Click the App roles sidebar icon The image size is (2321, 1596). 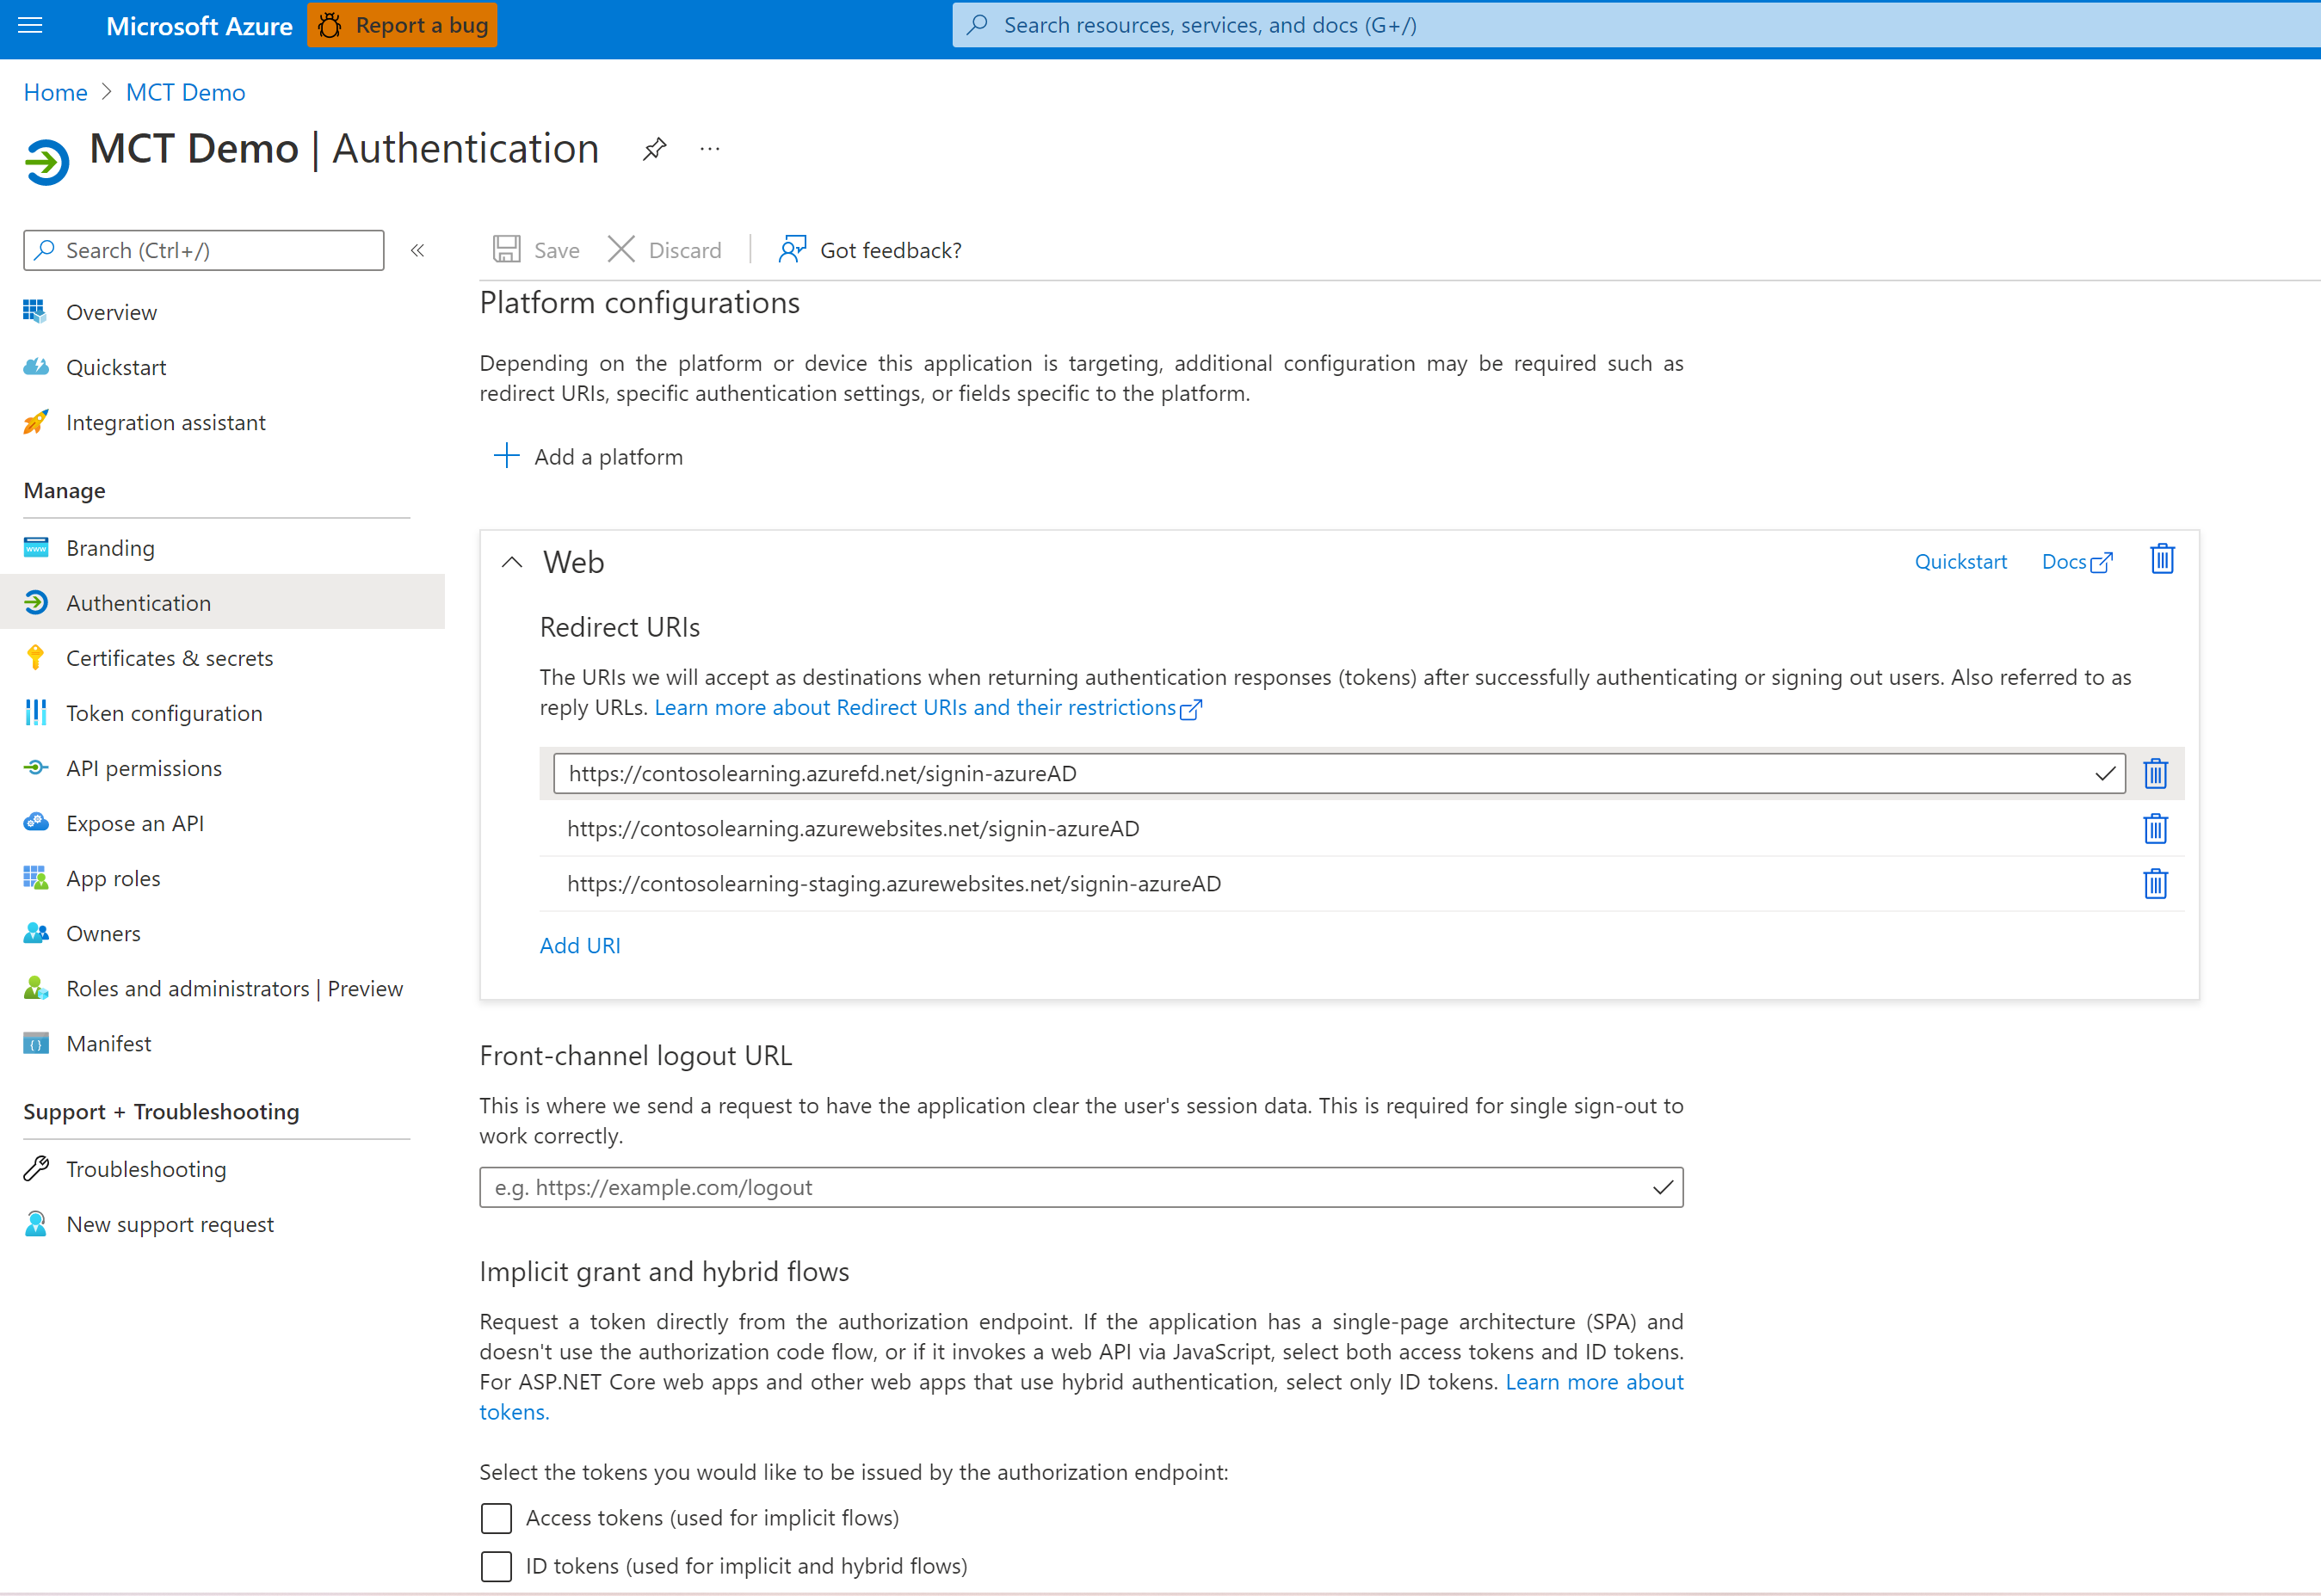[x=35, y=877]
